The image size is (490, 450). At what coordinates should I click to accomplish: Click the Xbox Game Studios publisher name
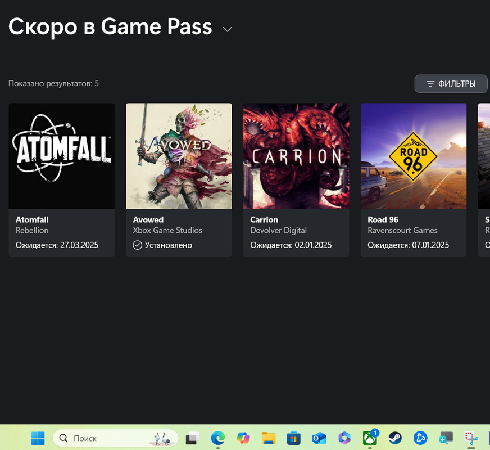167,231
